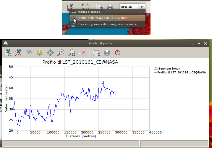Viewport: 212px width, 148px height.
Task: Erase the plot with the eraser icon
Action: pyautogui.click(x=82, y=53)
